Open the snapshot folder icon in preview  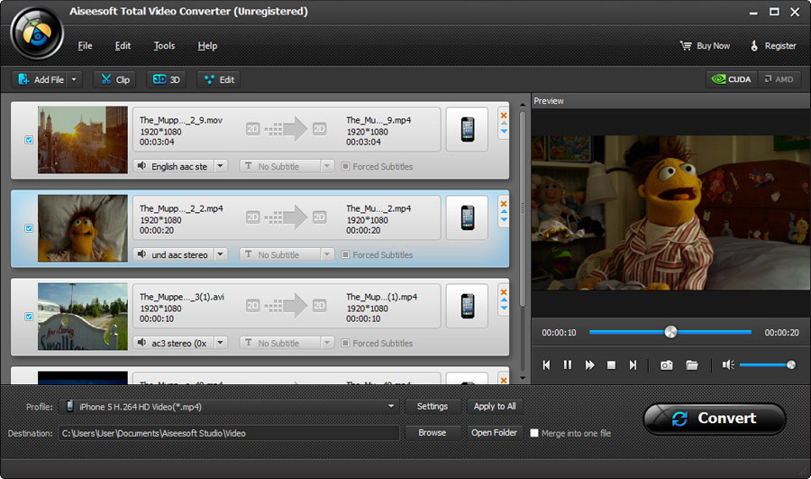[x=692, y=365]
